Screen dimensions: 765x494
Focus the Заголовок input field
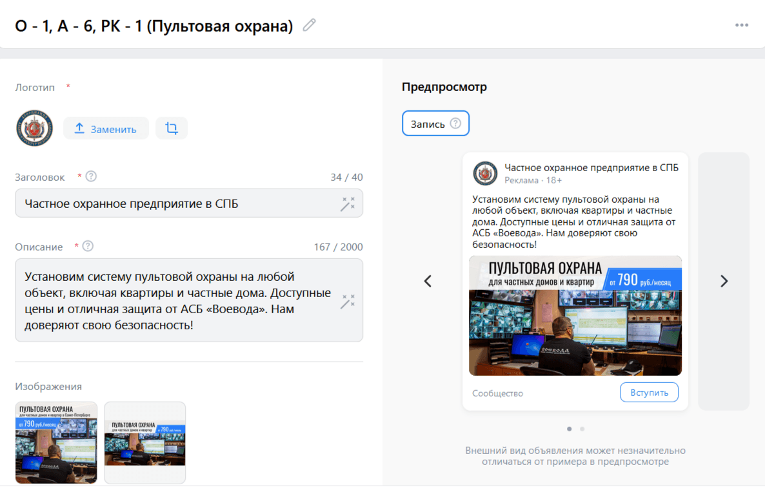click(189, 203)
